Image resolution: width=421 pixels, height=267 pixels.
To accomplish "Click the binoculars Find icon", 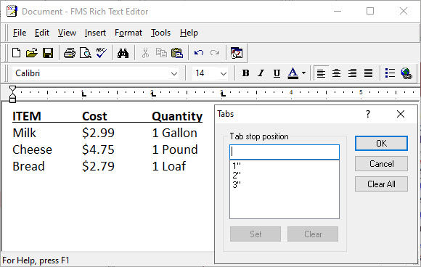I will click(x=123, y=52).
